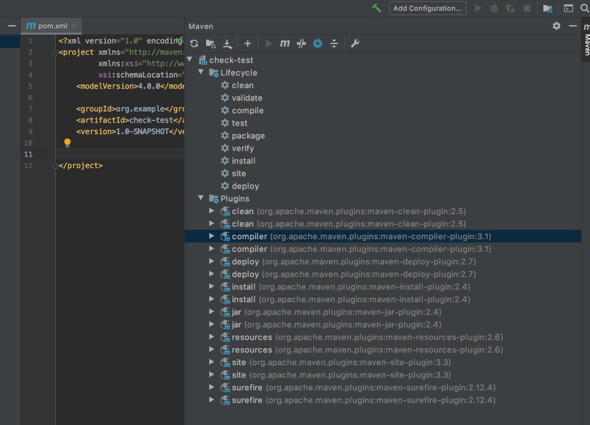Toggle Skip Tests mode lightning icon

point(318,44)
